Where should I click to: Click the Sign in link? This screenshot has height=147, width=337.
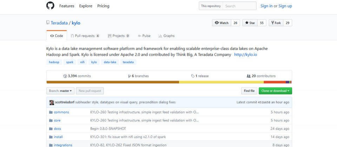tap(266, 6)
